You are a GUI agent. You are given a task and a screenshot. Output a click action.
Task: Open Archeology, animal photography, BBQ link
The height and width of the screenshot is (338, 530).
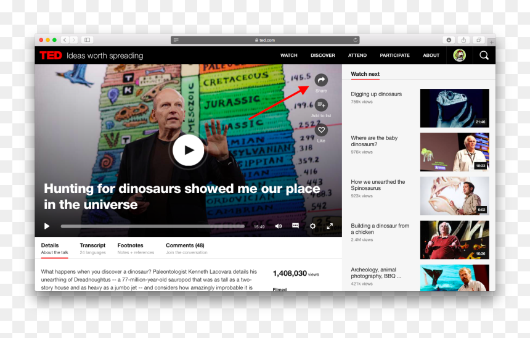pos(376,273)
